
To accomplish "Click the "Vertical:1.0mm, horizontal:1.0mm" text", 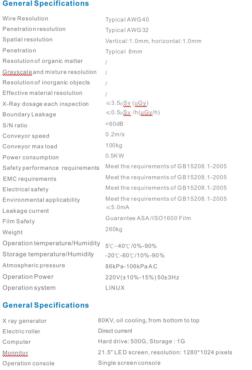I will (x=153, y=41).
